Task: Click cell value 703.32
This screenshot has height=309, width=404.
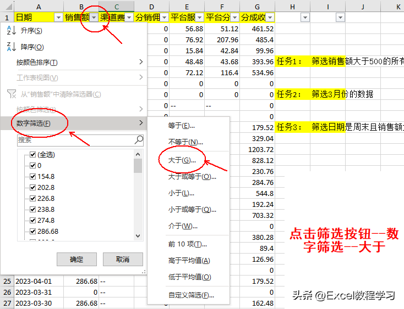Action: coord(257,215)
